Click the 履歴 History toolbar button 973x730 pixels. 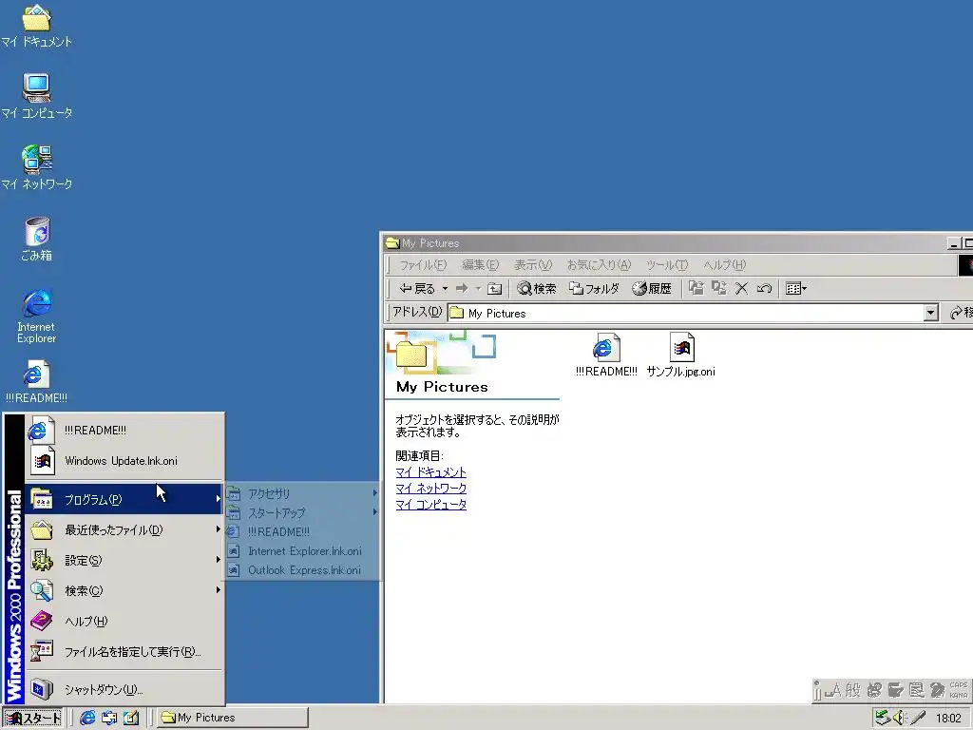click(x=652, y=289)
